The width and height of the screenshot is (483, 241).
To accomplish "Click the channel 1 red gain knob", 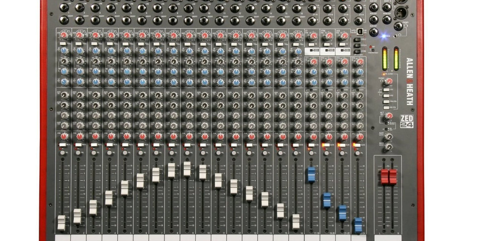I will [64, 35].
